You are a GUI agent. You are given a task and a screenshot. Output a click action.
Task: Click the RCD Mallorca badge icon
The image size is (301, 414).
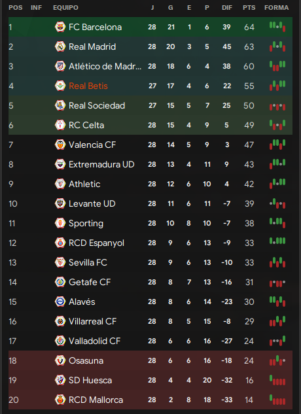tap(60, 400)
